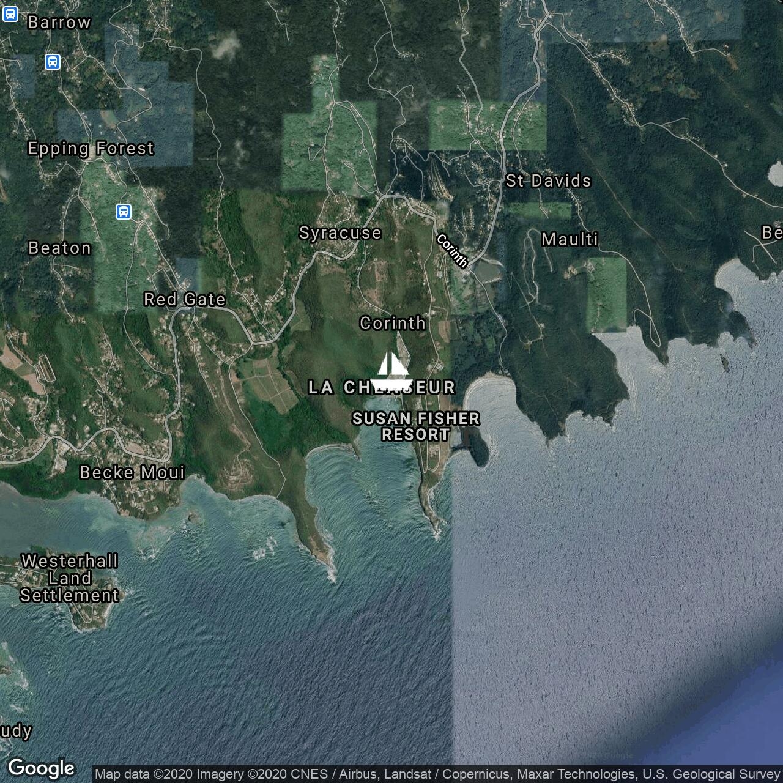The width and height of the screenshot is (783, 783).
Task: Select the Barrow place label
Action: 59,23
